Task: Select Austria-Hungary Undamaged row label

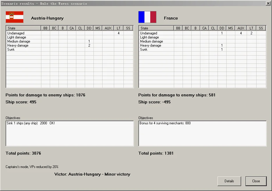Action: (16, 33)
